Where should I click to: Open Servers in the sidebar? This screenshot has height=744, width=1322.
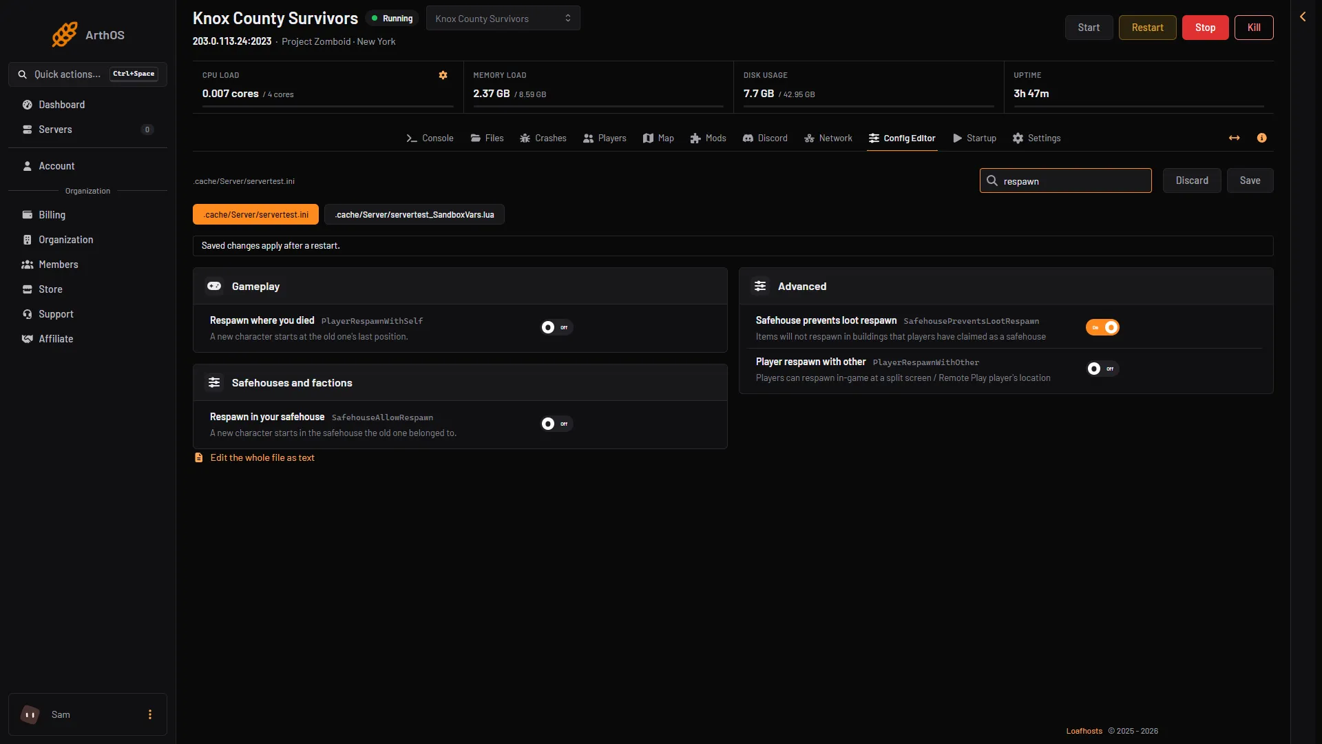tap(87, 130)
